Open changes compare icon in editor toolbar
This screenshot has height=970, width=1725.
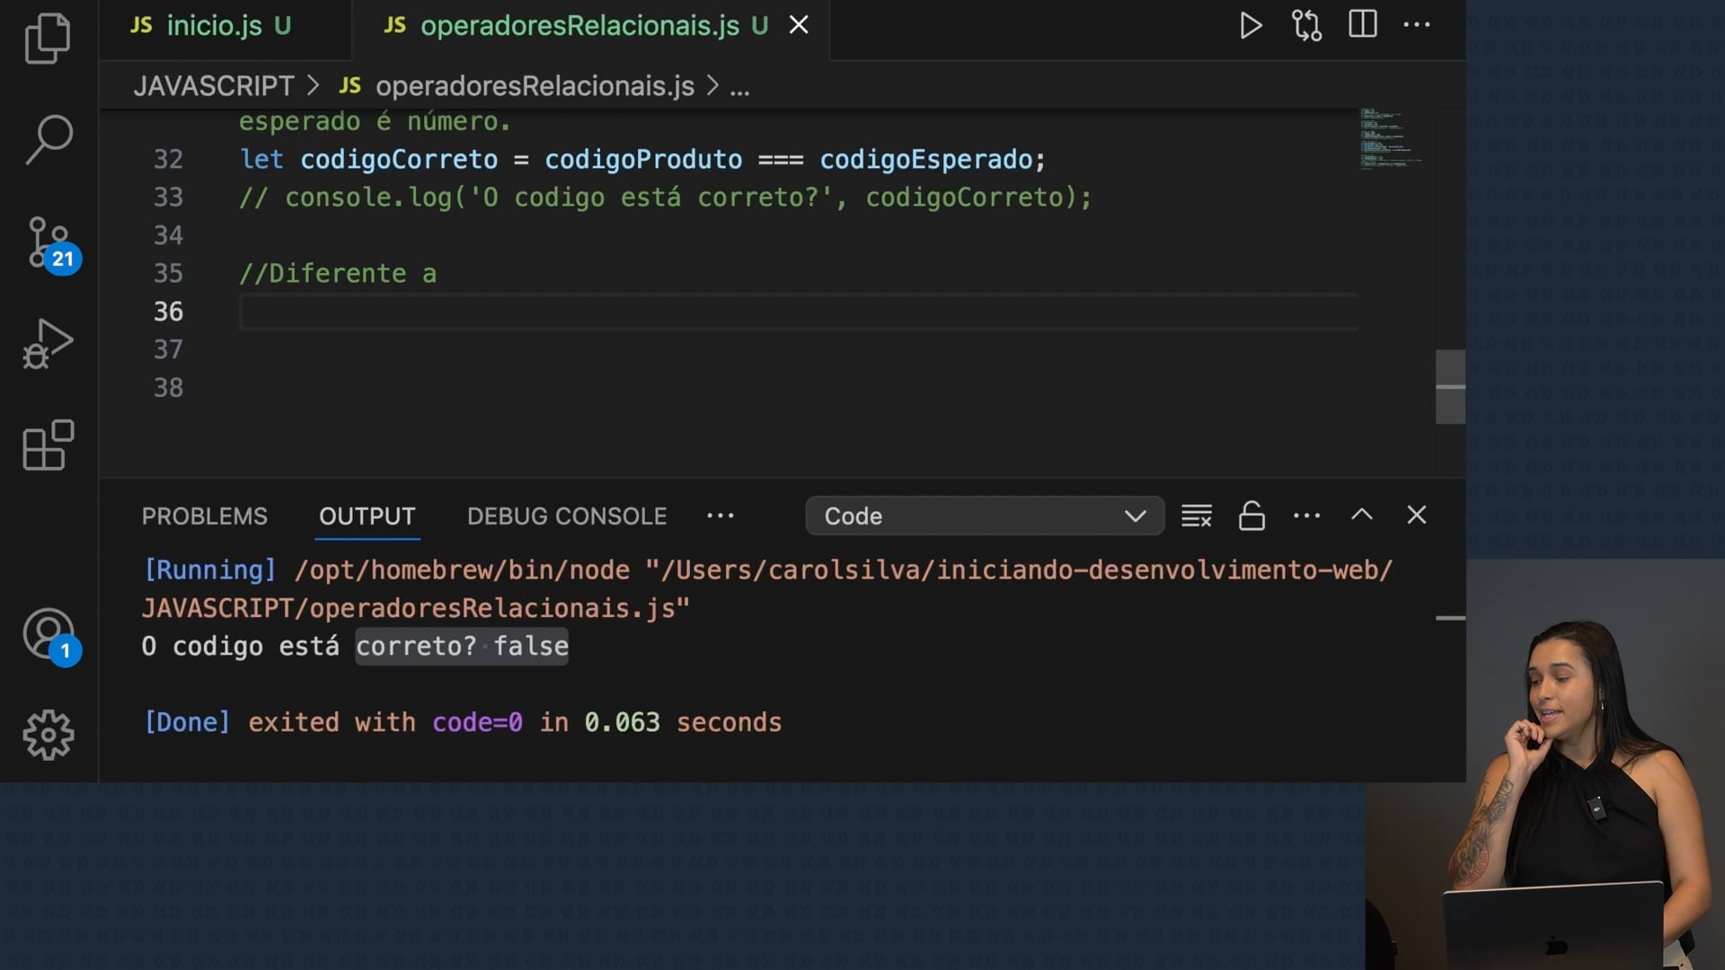click(x=1306, y=25)
